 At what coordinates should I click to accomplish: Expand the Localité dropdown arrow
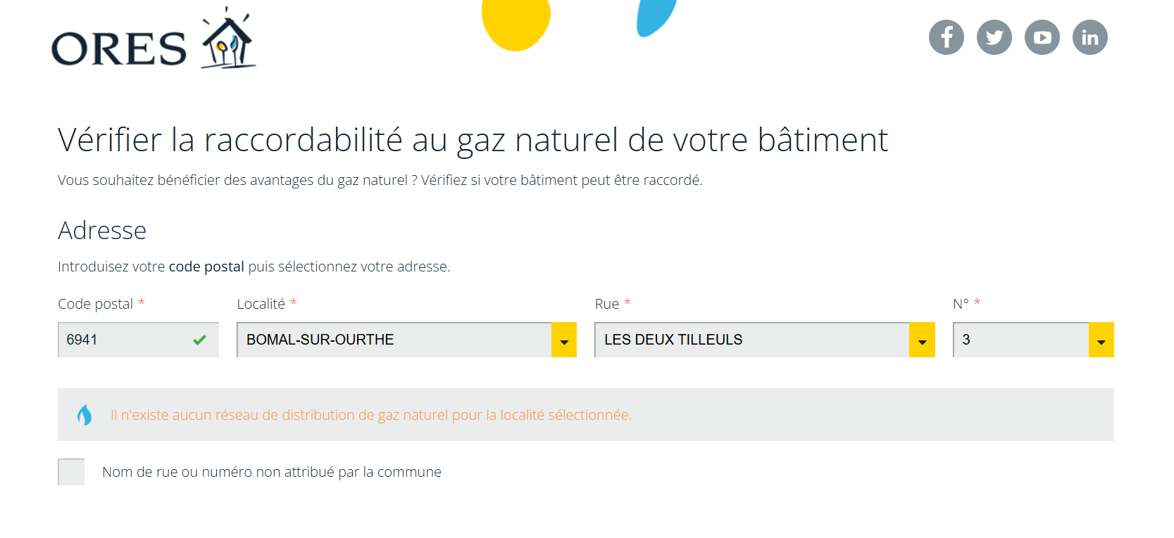[x=563, y=340]
